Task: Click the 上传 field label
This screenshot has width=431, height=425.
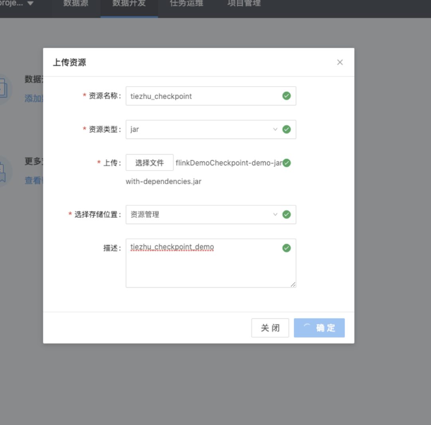Action: 112,163
